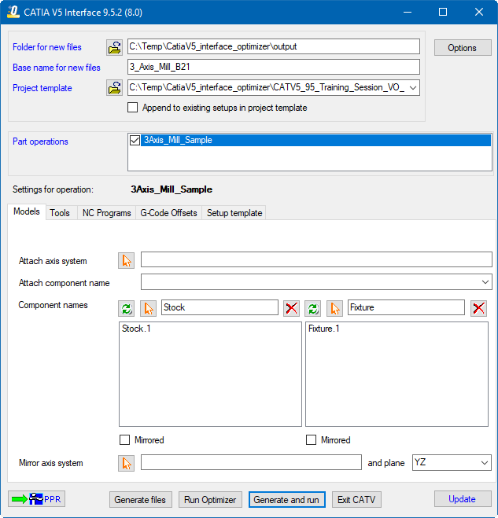Pick the Stock component from CATIA
Viewport: 498px width, 518px height.
148,308
